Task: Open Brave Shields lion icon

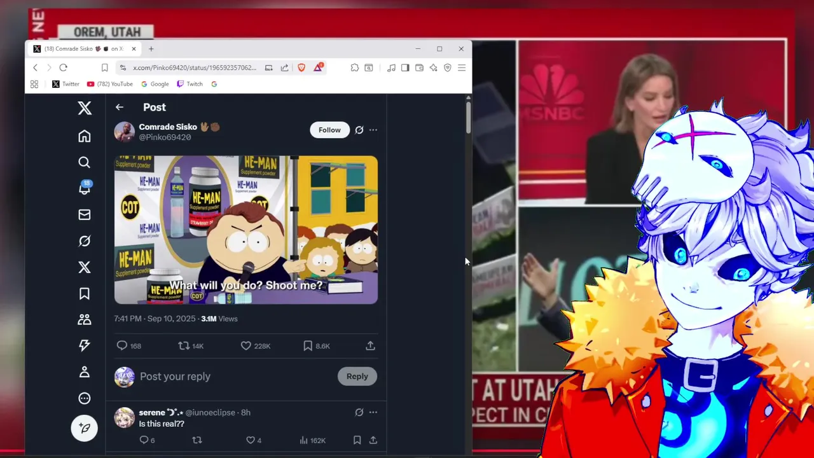Action: click(x=301, y=67)
